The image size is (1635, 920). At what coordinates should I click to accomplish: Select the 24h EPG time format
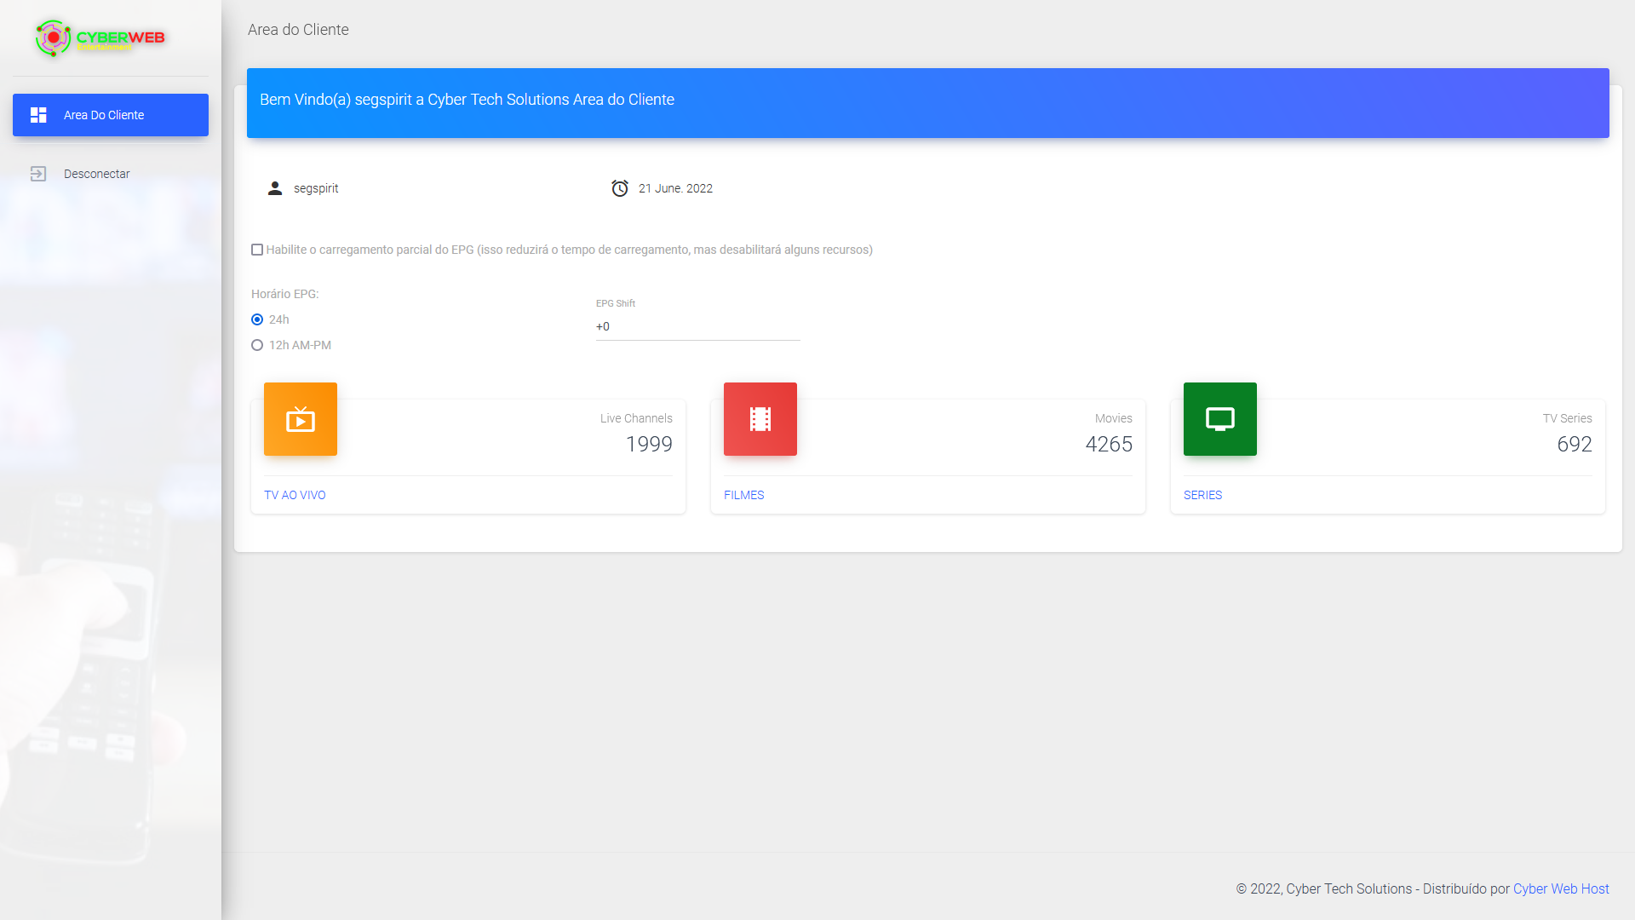click(x=257, y=319)
